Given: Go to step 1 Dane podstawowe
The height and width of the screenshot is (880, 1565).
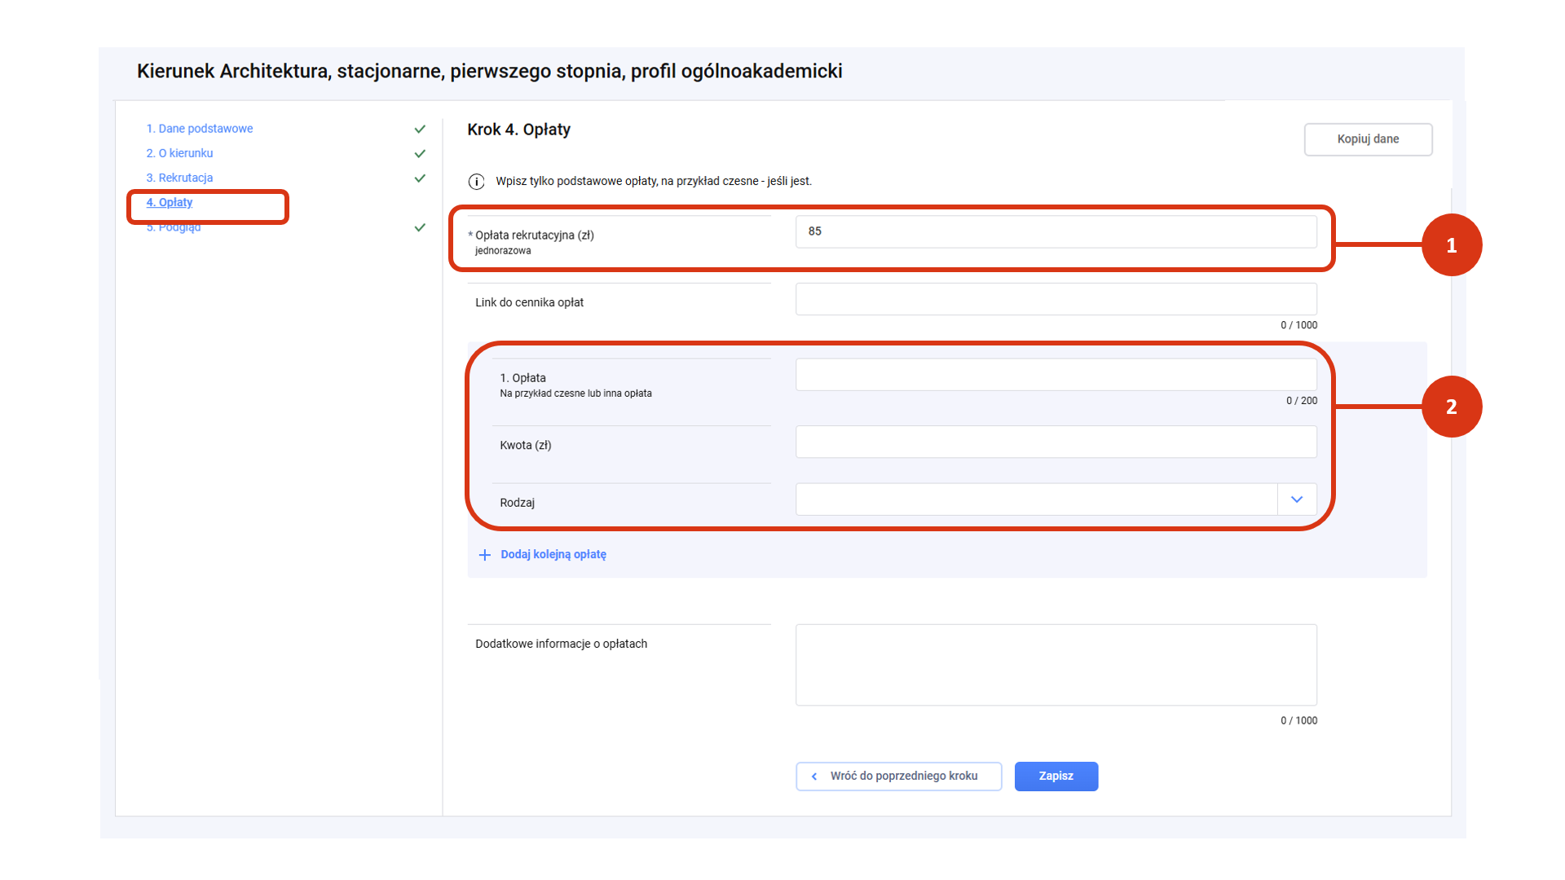Looking at the screenshot, I should [200, 129].
